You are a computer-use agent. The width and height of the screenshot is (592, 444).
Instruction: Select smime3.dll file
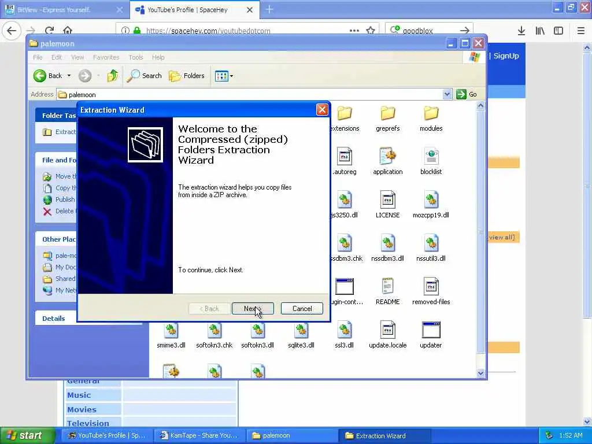171,335
